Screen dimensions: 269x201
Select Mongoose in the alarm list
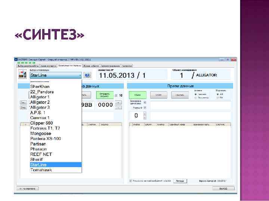point(56,134)
